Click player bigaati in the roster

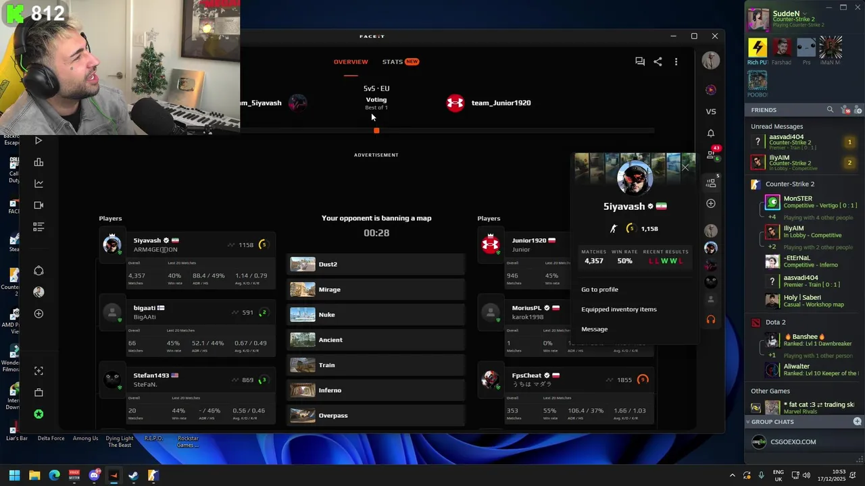click(x=145, y=308)
